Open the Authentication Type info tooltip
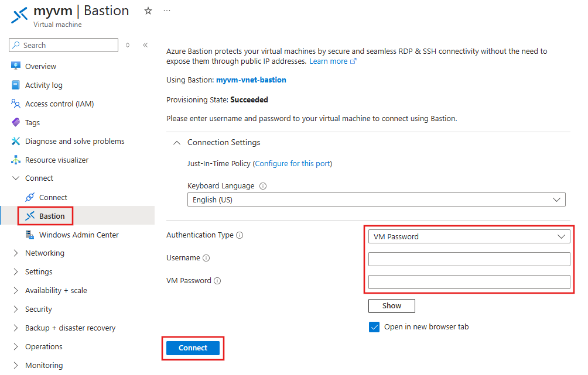This screenshot has width=588, height=375. click(239, 235)
